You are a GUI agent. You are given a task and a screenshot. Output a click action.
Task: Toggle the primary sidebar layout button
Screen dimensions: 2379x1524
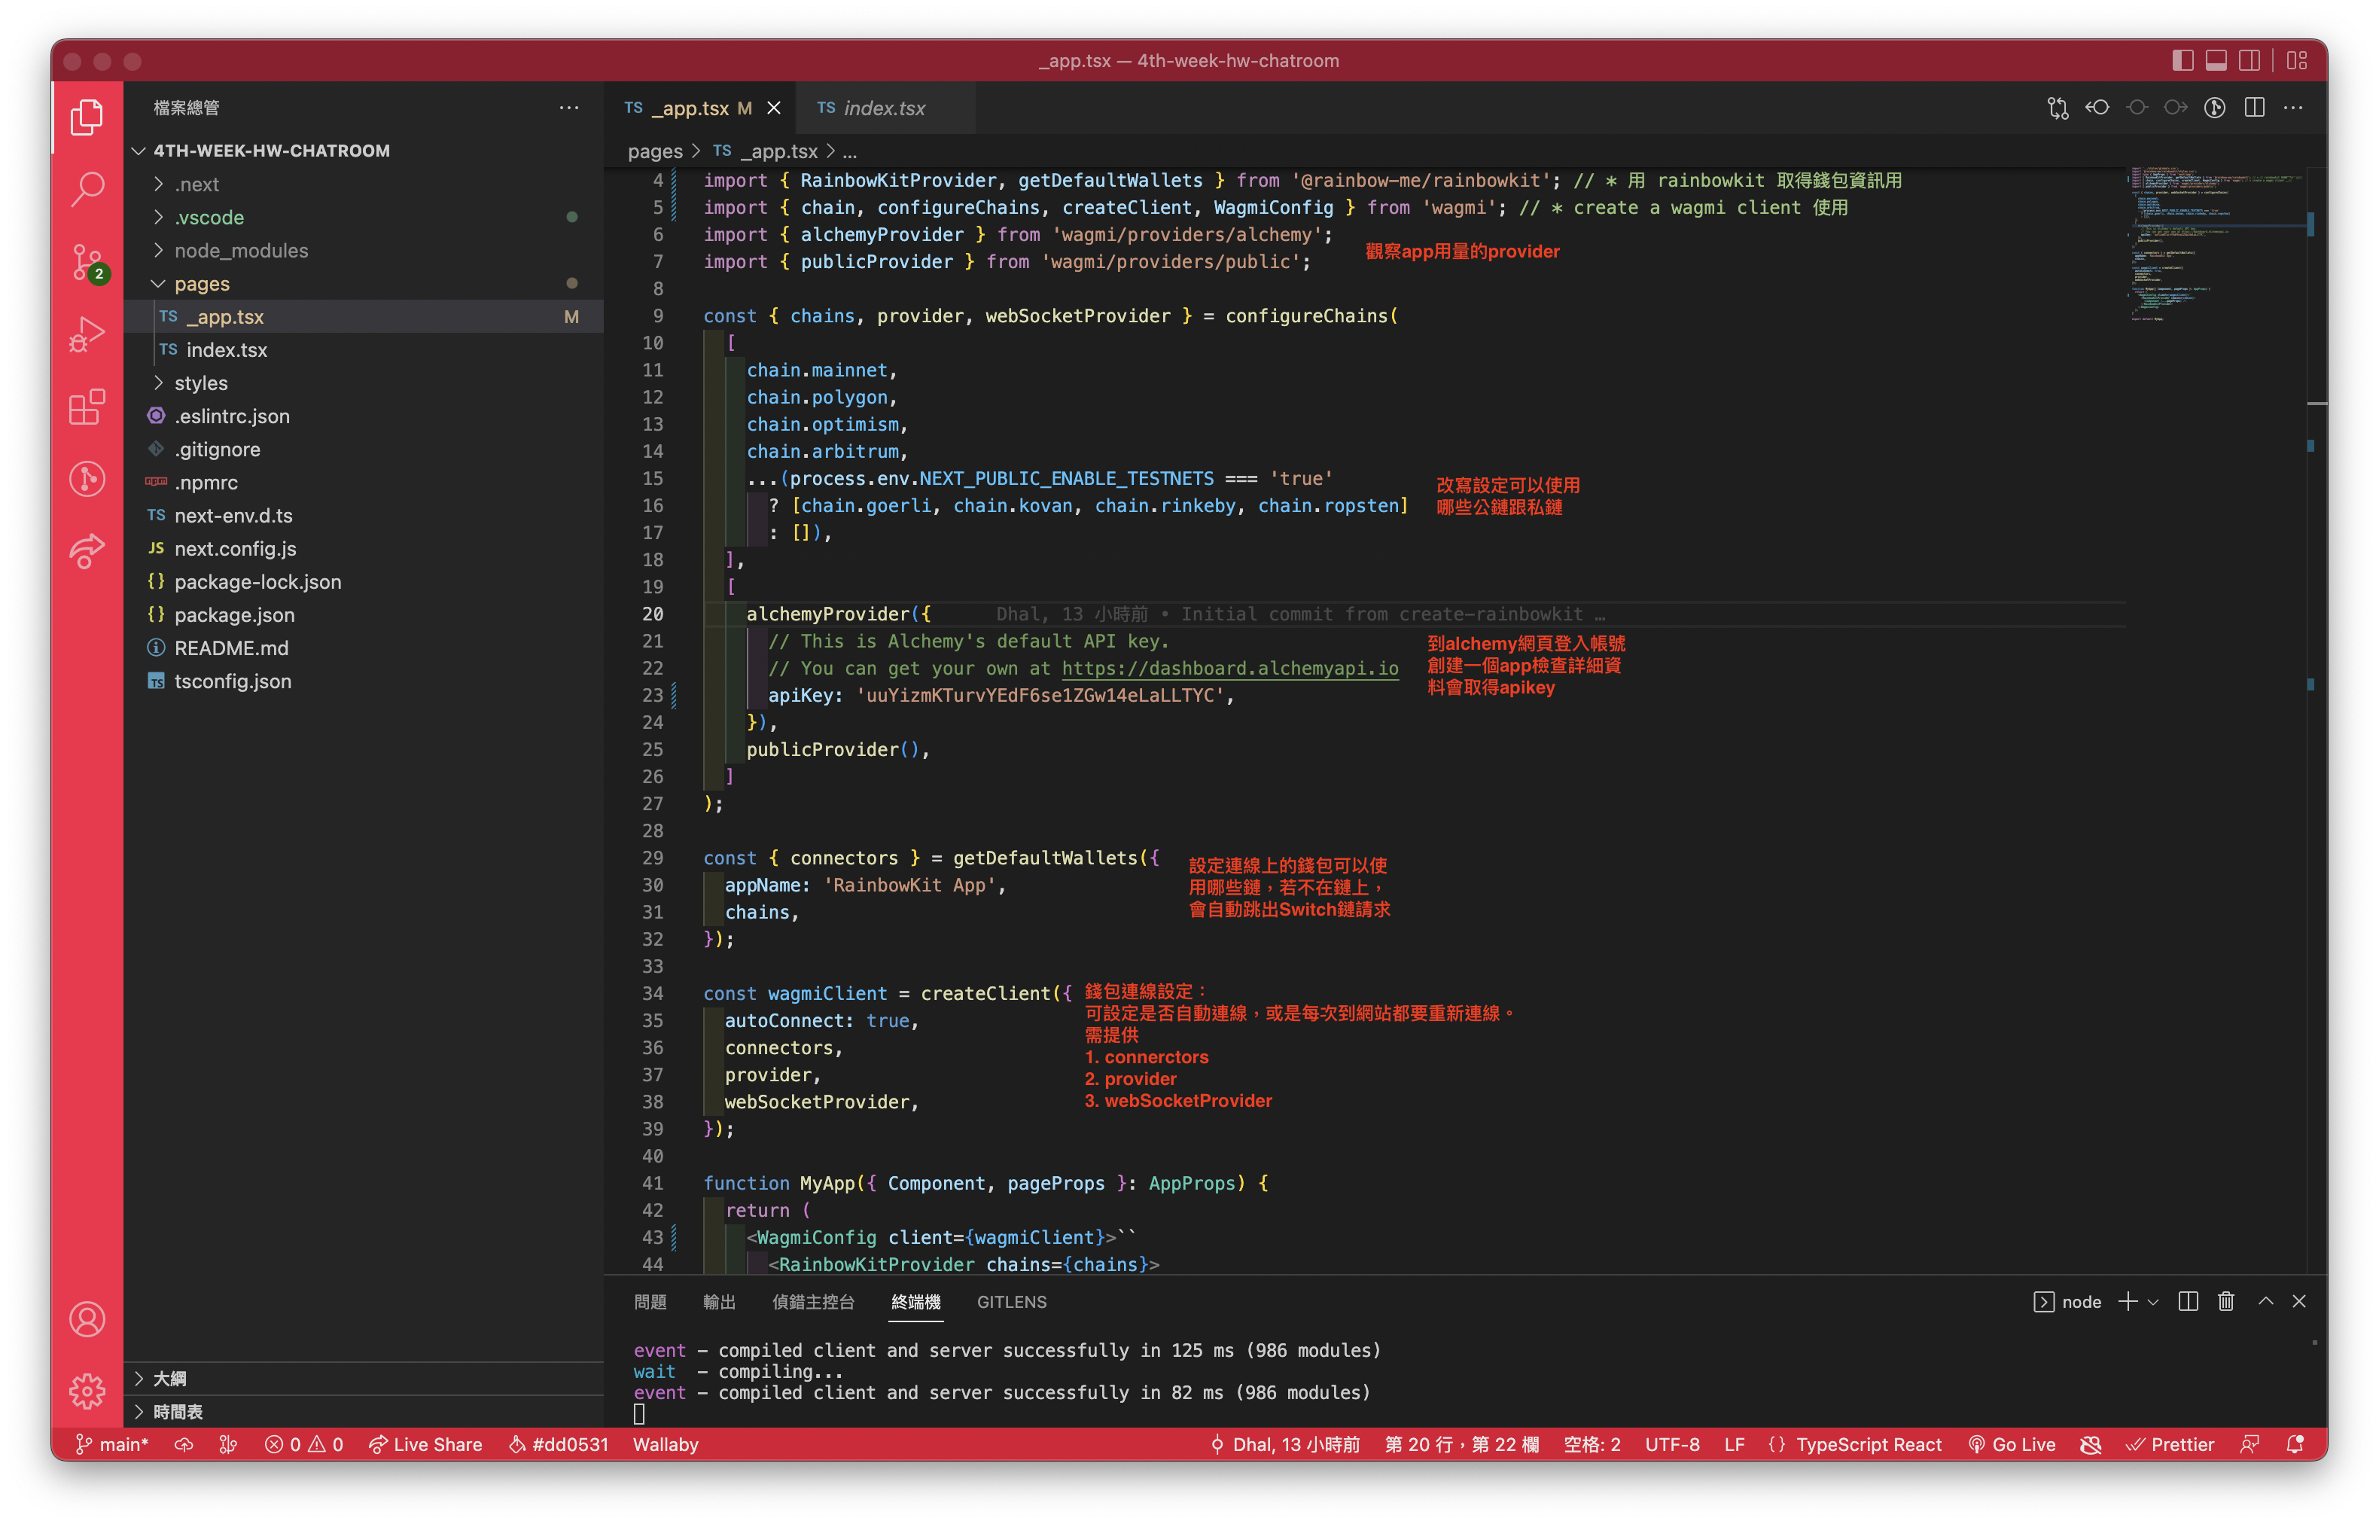pos(2183,60)
